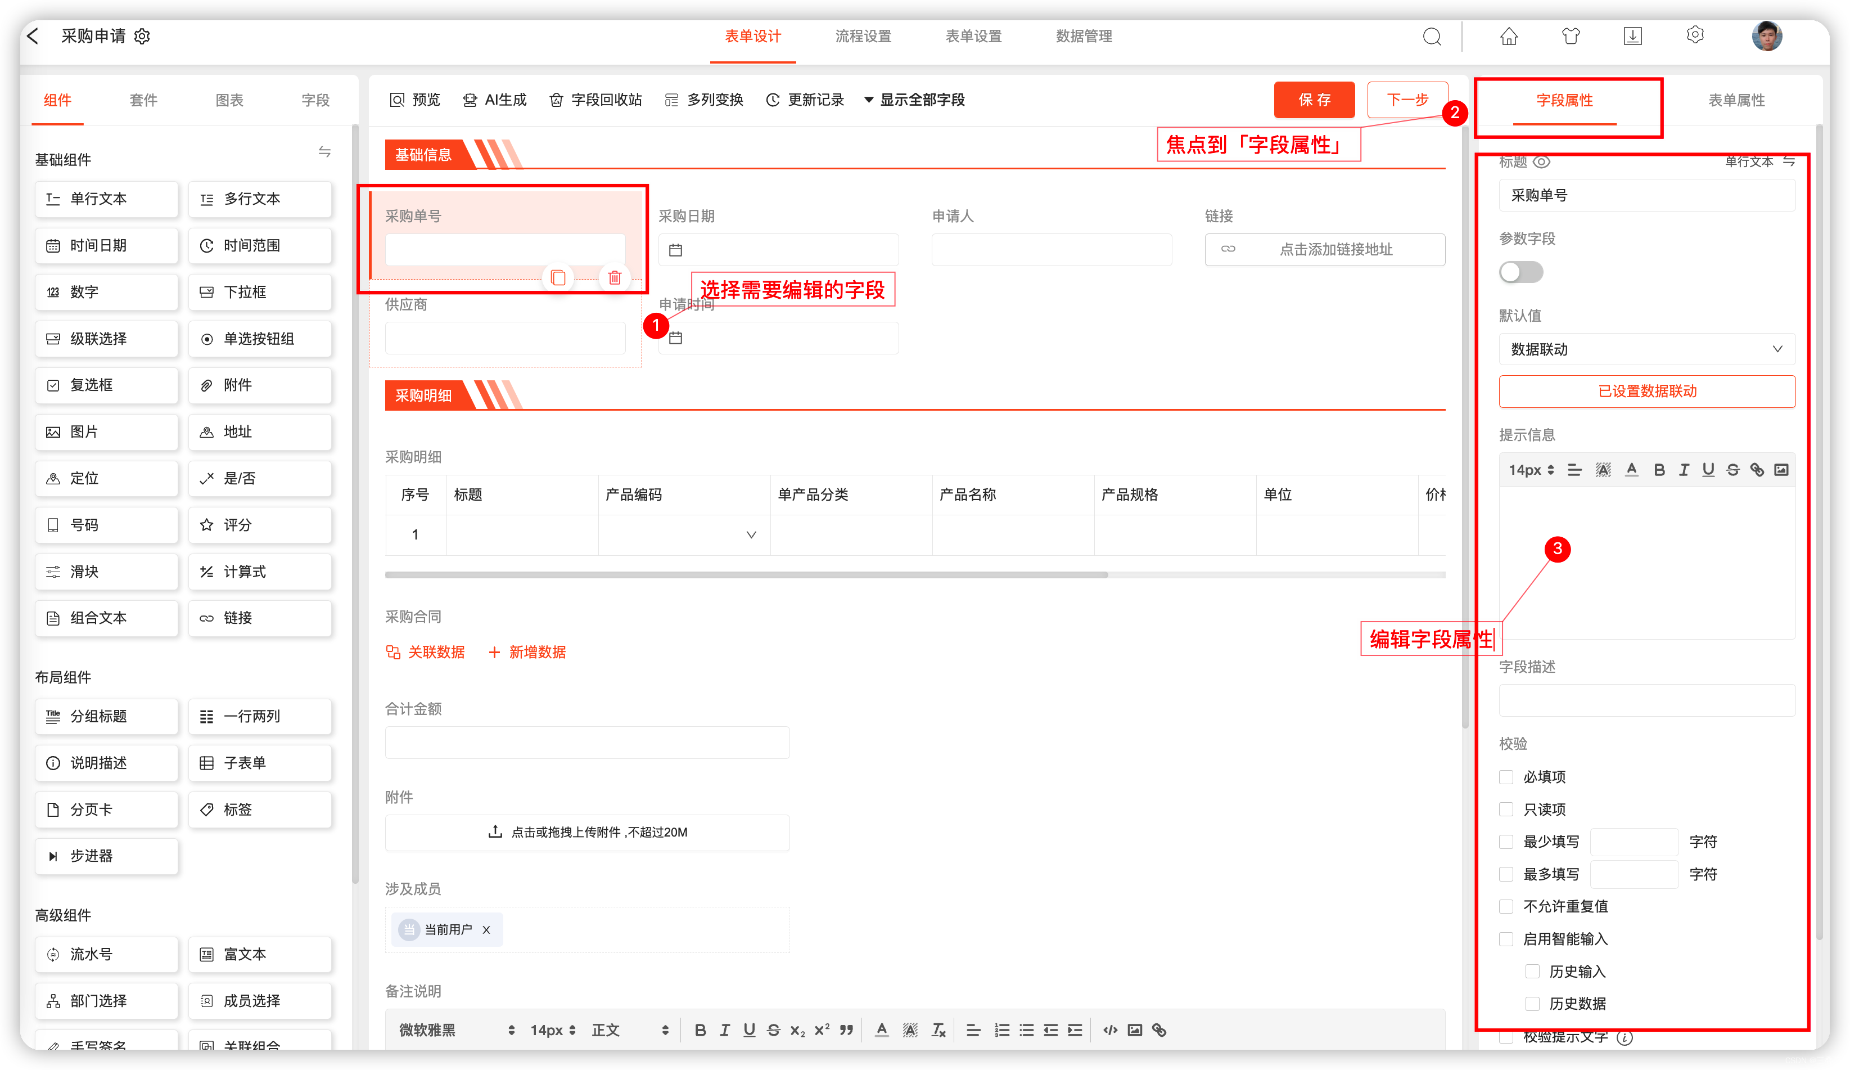The image size is (1850, 1070).
Task: Expand the 显示全部字段 dropdown
Action: [x=914, y=100]
